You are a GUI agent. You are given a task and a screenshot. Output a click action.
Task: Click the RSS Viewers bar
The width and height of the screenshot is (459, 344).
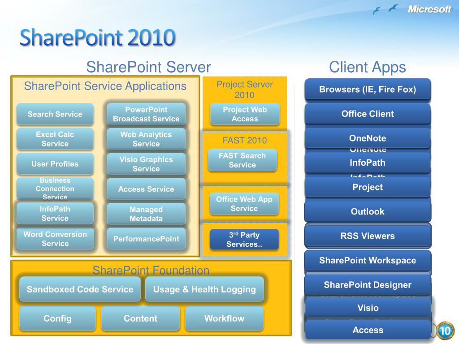click(368, 236)
